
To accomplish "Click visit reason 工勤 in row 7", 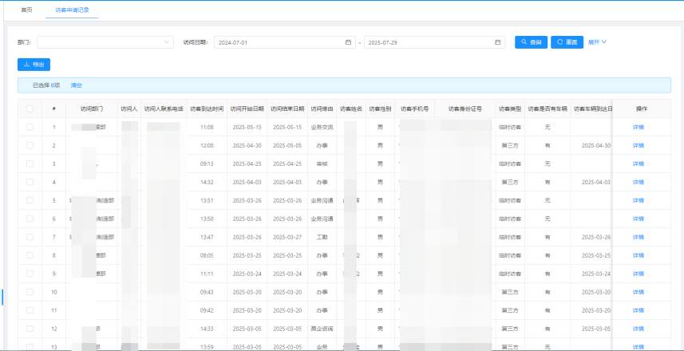I will coord(322,237).
